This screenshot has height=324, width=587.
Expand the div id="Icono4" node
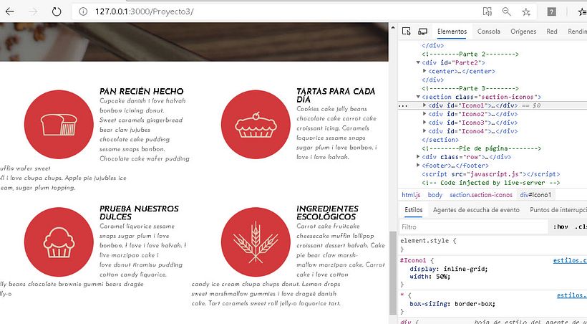425,131
